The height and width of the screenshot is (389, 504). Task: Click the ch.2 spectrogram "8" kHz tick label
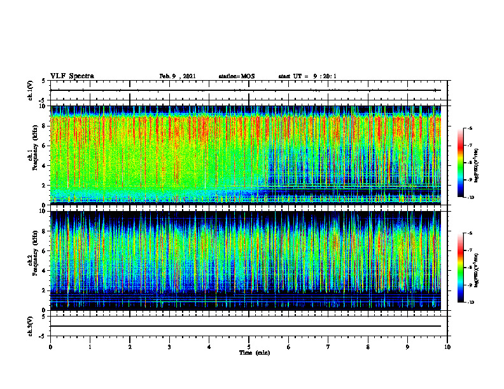click(45, 231)
